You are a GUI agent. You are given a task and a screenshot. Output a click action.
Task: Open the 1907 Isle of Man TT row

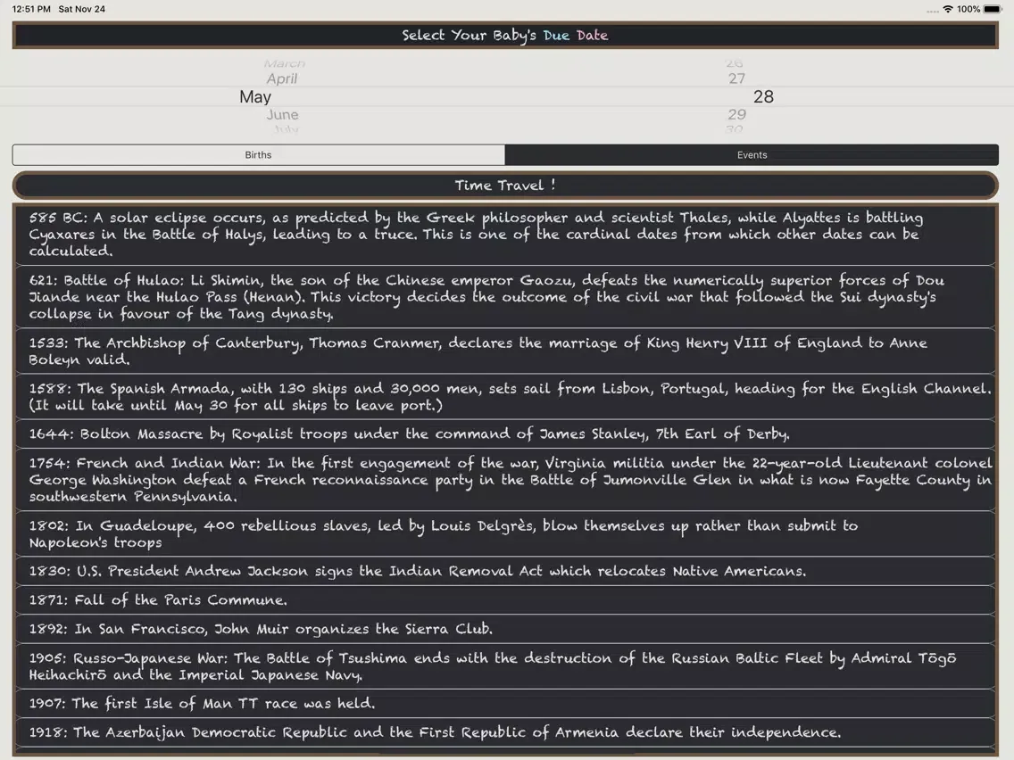pyautogui.click(x=505, y=703)
